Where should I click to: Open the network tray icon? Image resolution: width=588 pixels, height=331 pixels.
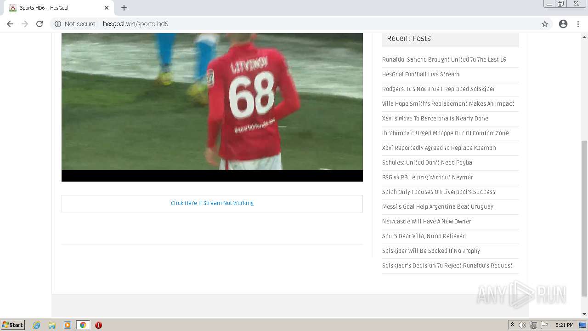(x=533, y=325)
